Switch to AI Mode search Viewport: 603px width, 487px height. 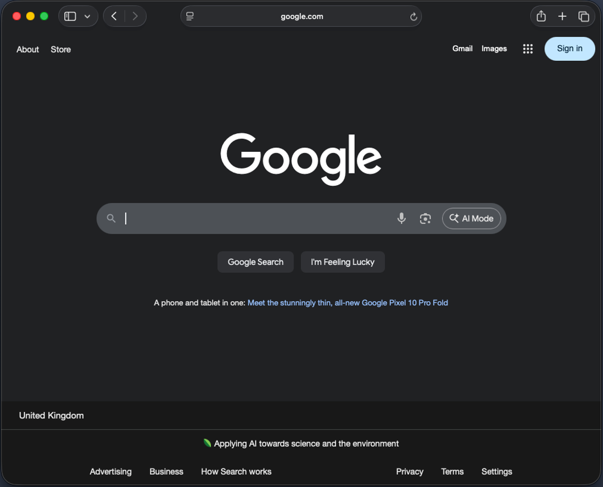[x=471, y=218]
